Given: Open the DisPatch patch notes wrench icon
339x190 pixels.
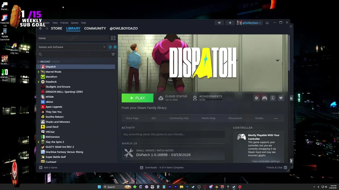Looking at the screenshot, I should point(129,153).
